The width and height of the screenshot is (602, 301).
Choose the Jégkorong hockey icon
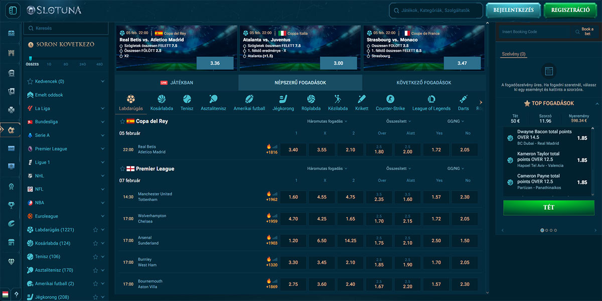283,99
